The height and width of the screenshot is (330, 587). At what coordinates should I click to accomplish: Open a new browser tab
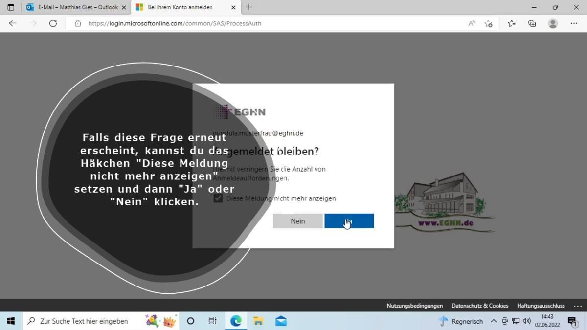tap(249, 7)
